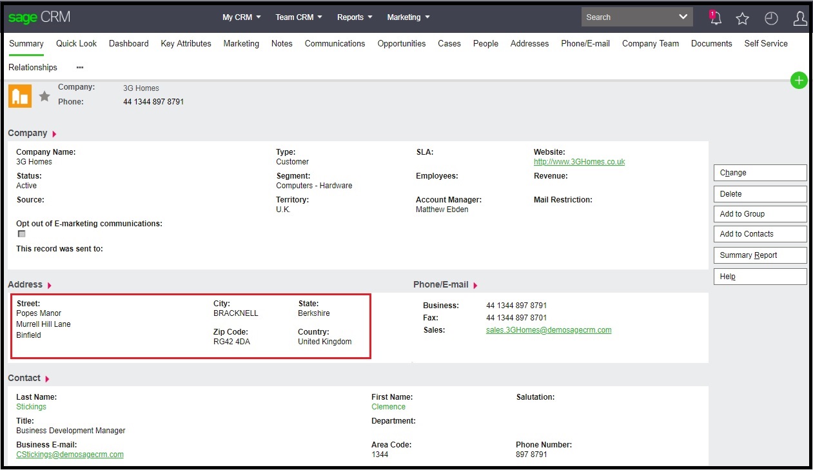Viewport: 813px width, 470px height.
Task: Open the My CRM dropdown menu
Action: (x=242, y=17)
